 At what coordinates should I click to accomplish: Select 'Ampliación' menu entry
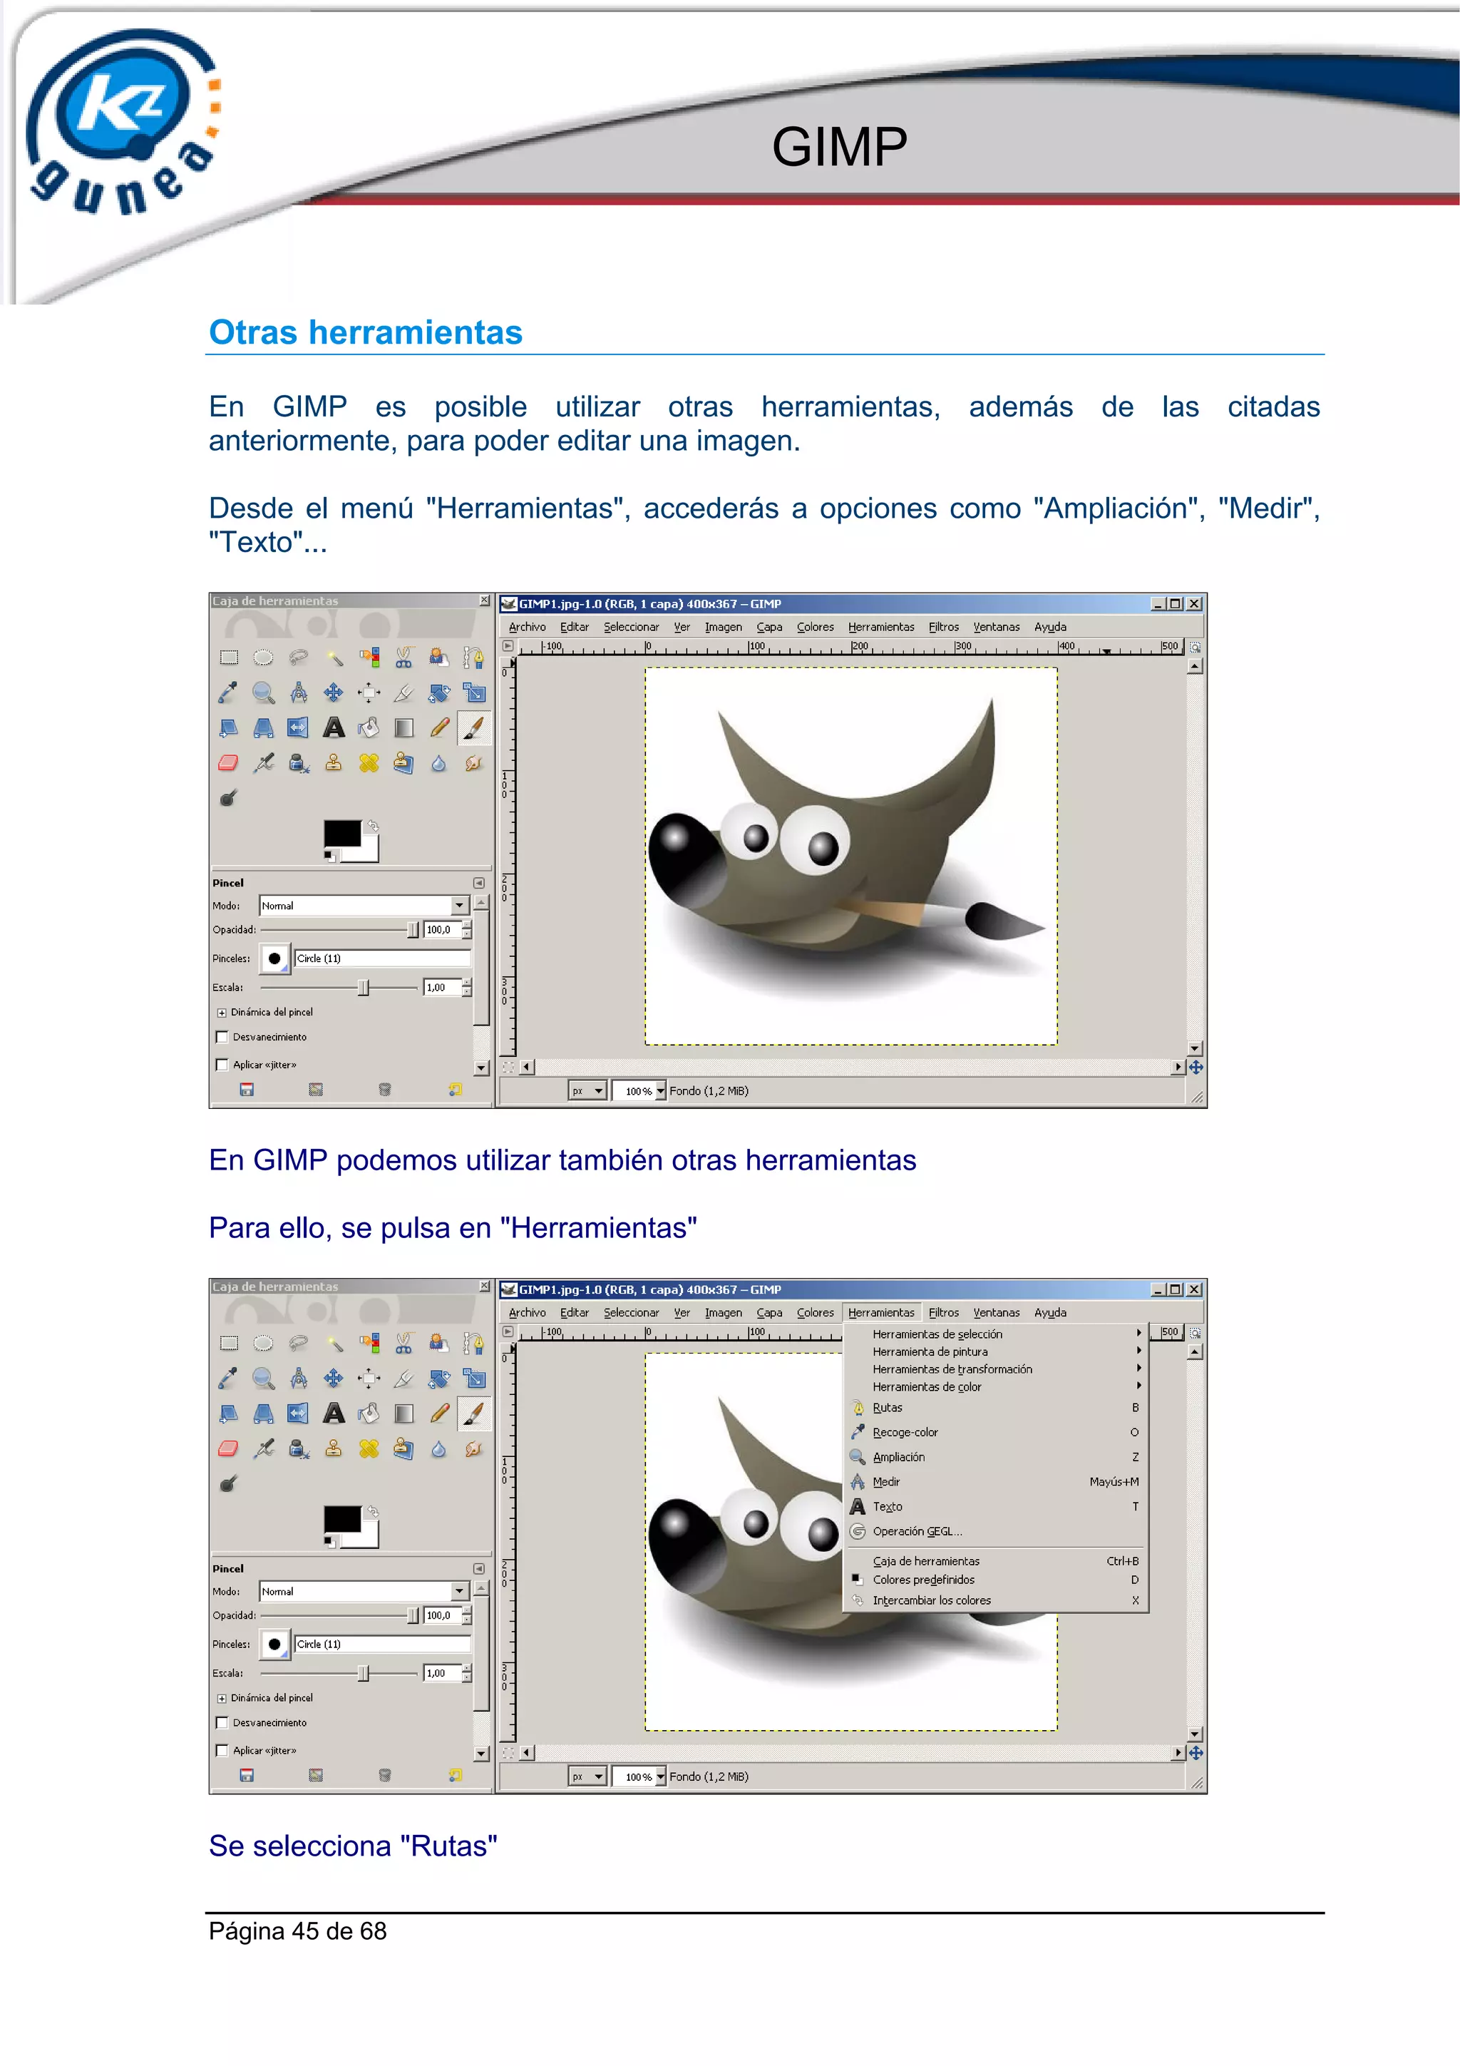pos(997,1457)
